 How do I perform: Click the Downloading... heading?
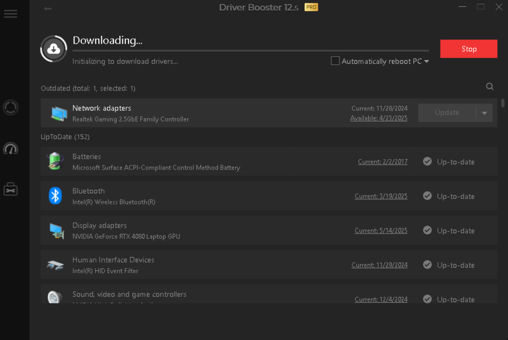(x=107, y=40)
